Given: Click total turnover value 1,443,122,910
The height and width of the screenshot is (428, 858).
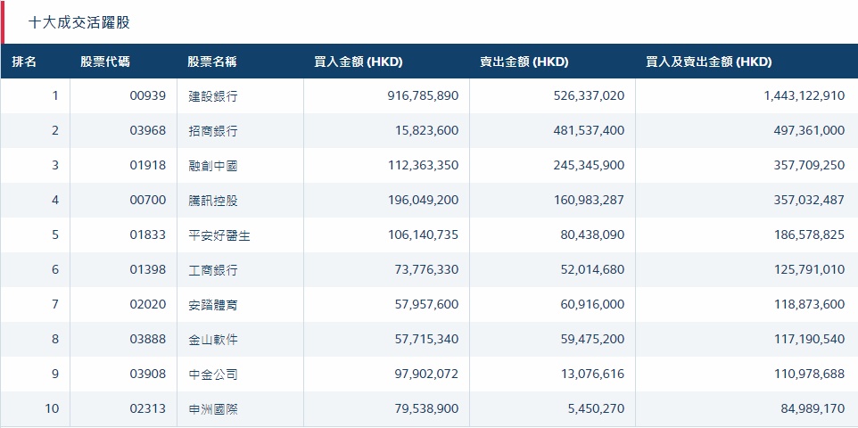Looking at the screenshot, I should point(804,96).
